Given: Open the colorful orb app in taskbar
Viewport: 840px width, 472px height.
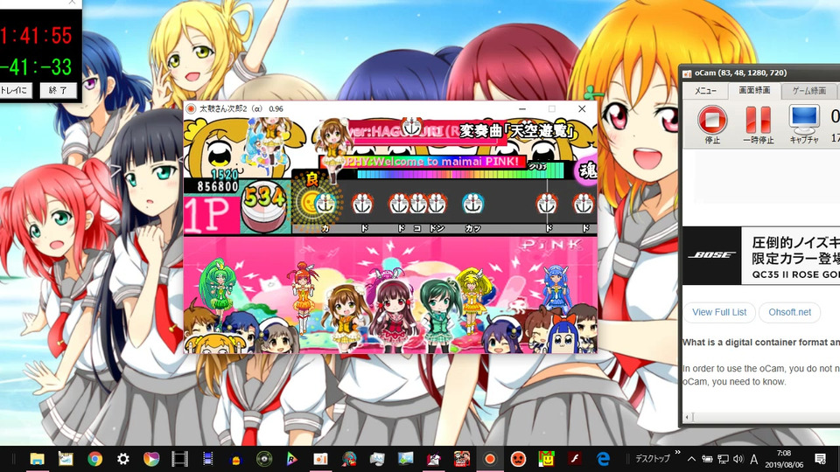Looking at the screenshot, I should coord(151,459).
